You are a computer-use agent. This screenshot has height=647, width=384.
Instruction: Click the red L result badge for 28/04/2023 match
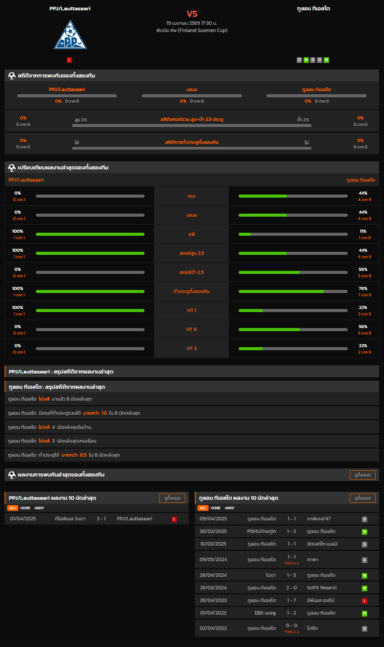click(365, 601)
